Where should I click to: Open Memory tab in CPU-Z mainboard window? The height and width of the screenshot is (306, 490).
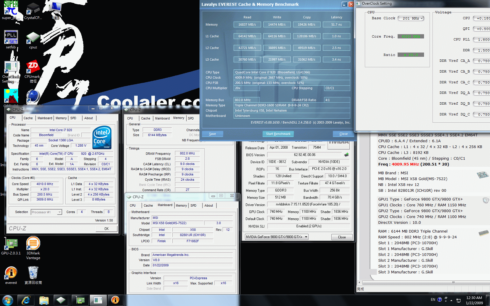(x=181, y=205)
